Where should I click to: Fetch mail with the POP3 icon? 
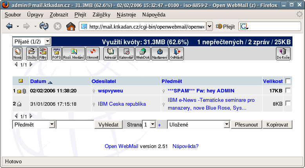click(56, 53)
